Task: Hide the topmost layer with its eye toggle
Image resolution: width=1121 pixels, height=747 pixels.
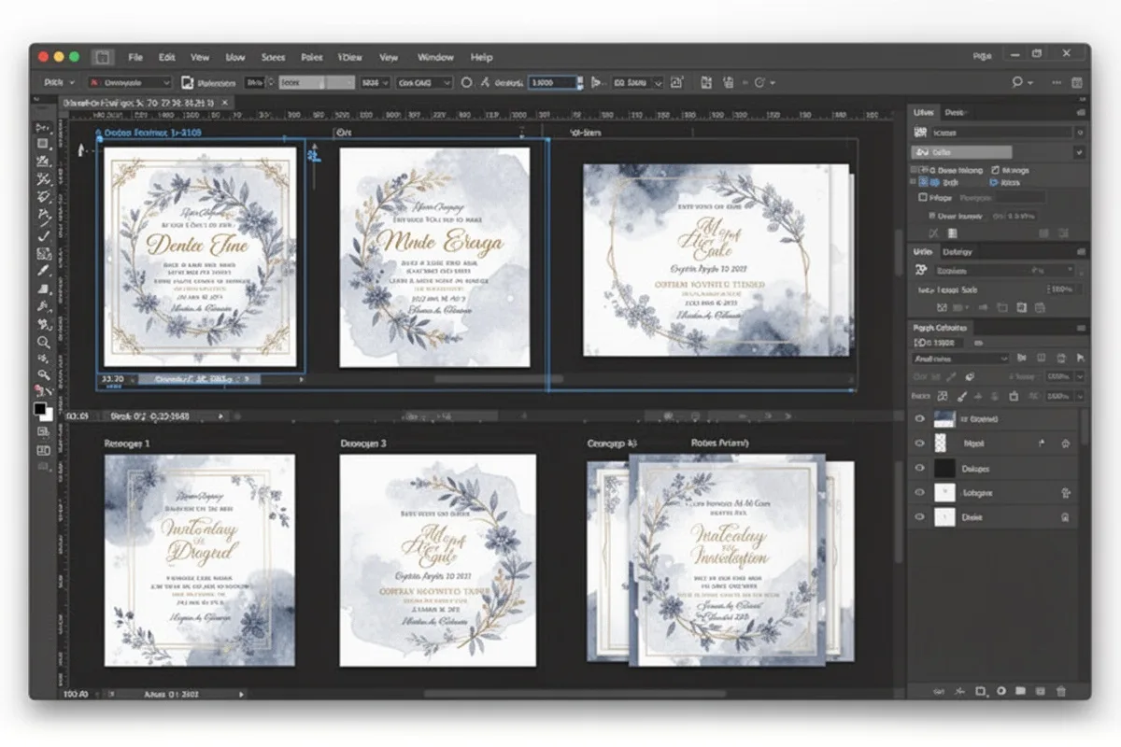Action: [920, 420]
